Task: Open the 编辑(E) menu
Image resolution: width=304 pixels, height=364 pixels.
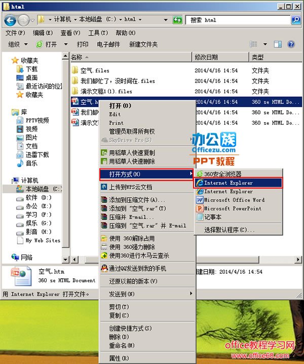Action: coord(43,33)
